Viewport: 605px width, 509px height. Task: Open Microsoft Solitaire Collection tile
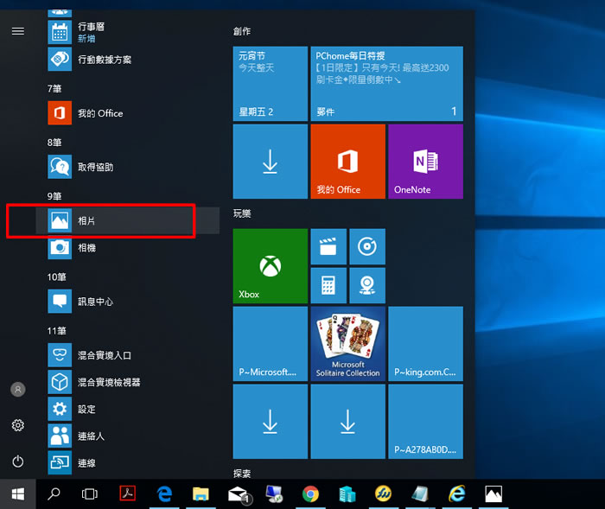pyautogui.click(x=347, y=343)
